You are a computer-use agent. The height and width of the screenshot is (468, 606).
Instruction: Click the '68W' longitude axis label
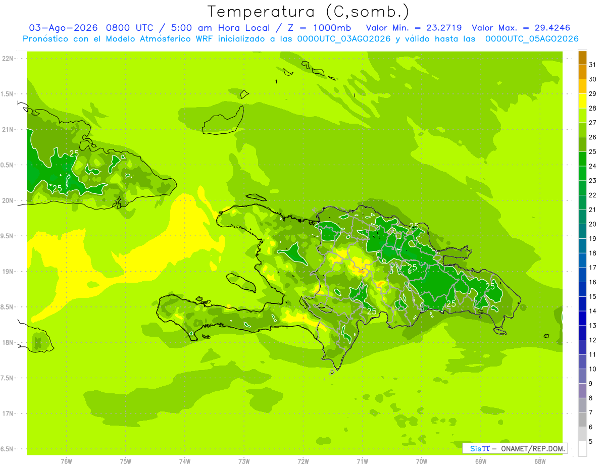pos(539,461)
